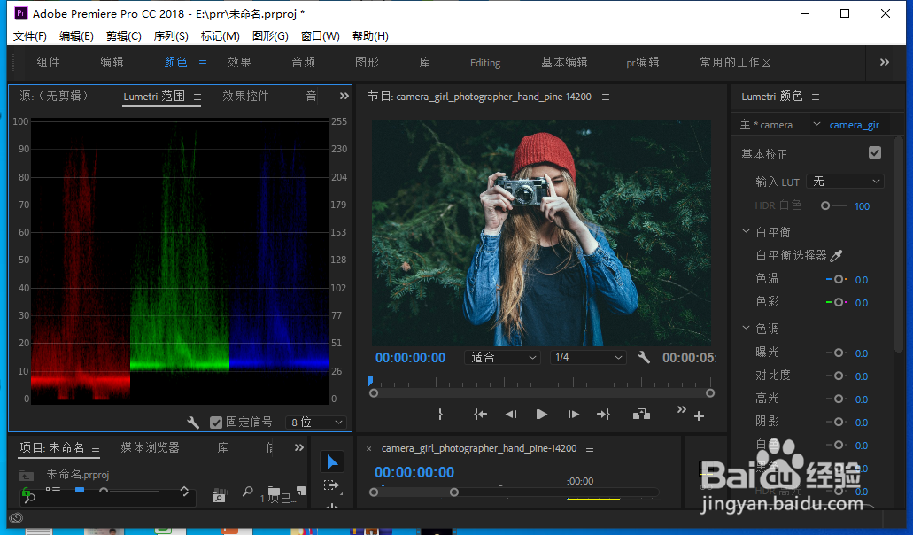Step forward one frame

coord(573,414)
